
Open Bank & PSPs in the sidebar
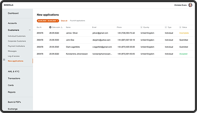coord(14,102)
